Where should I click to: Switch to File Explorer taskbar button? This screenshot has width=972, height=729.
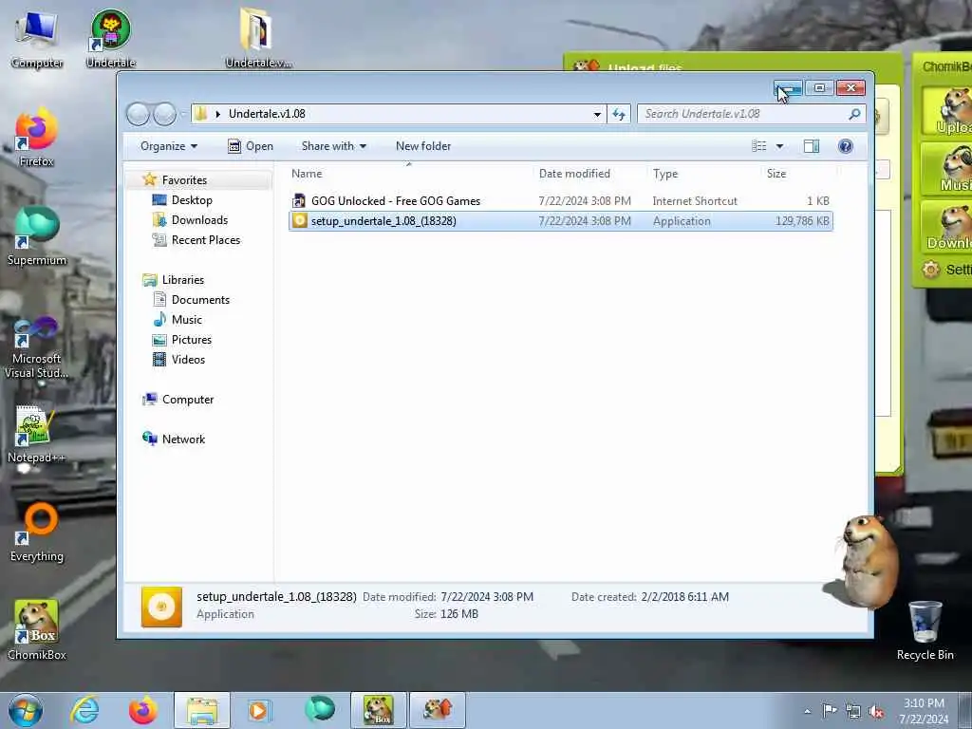pyautogui.click(x=202, y=710)
